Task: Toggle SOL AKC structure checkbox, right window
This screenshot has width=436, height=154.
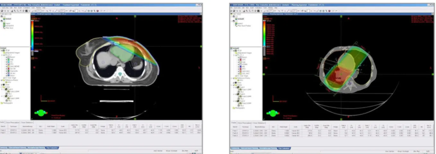Action: (x=239, y=73)
